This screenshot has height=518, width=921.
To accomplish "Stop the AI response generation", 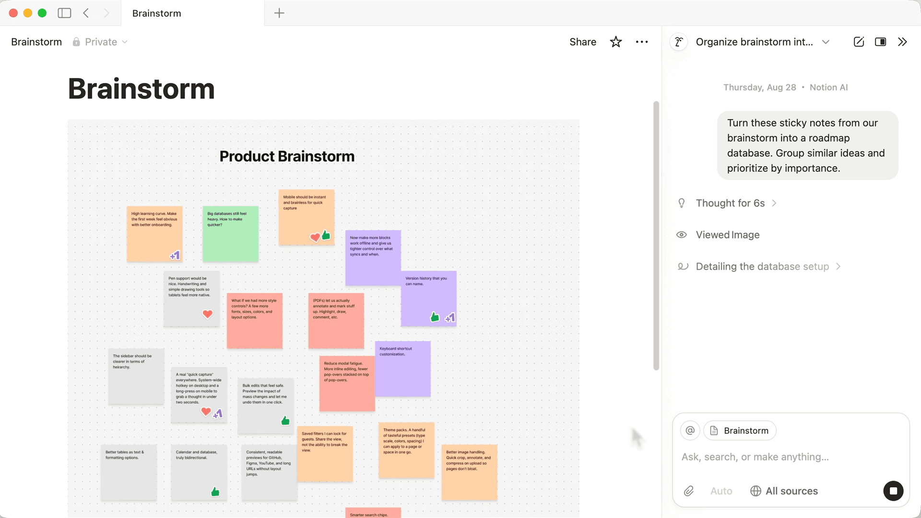I will coord(893,491).
